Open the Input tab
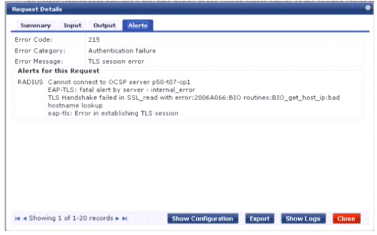Image resolution: width=377 pixels, height=235 pixels. pyautogui.click(x=72, y=25)
